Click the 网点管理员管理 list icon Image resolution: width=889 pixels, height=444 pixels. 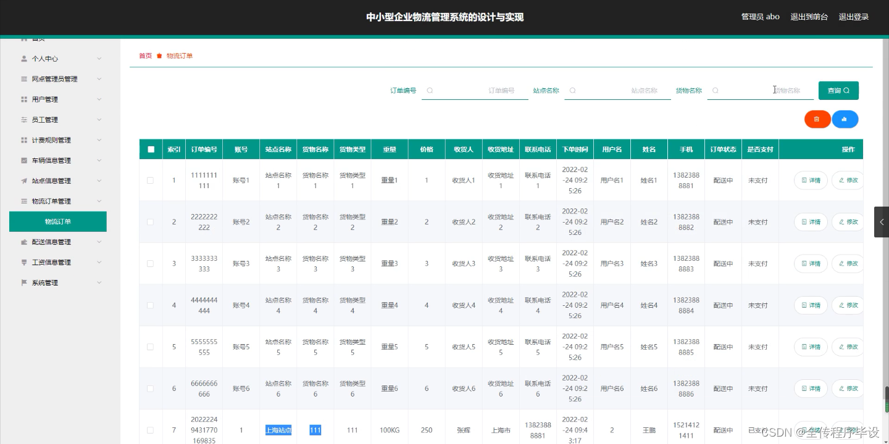[24, 79]
